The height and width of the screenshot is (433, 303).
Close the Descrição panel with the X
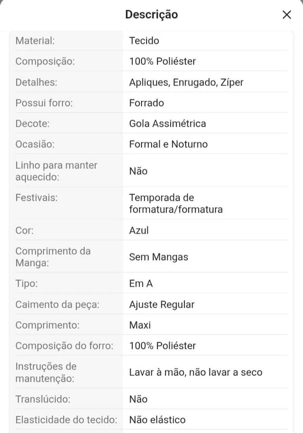[286, 15]
